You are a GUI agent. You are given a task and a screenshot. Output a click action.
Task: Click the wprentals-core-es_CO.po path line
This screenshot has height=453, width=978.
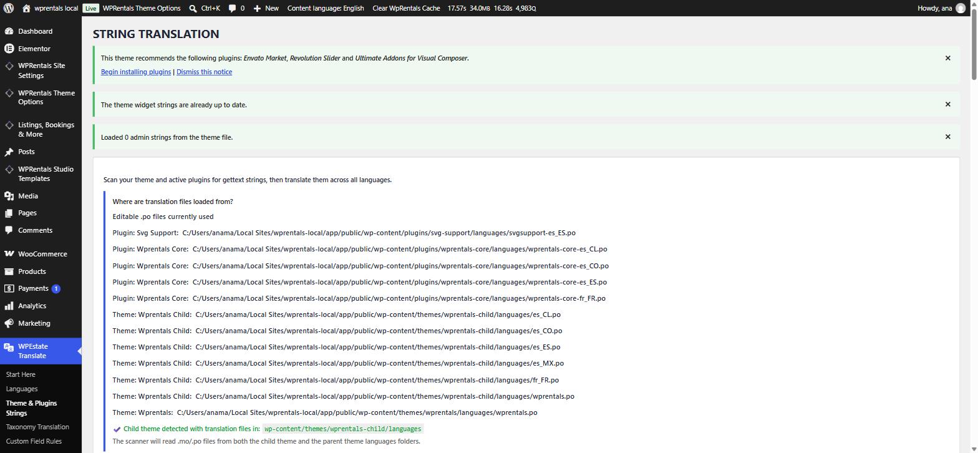click(x=361, y=265)
